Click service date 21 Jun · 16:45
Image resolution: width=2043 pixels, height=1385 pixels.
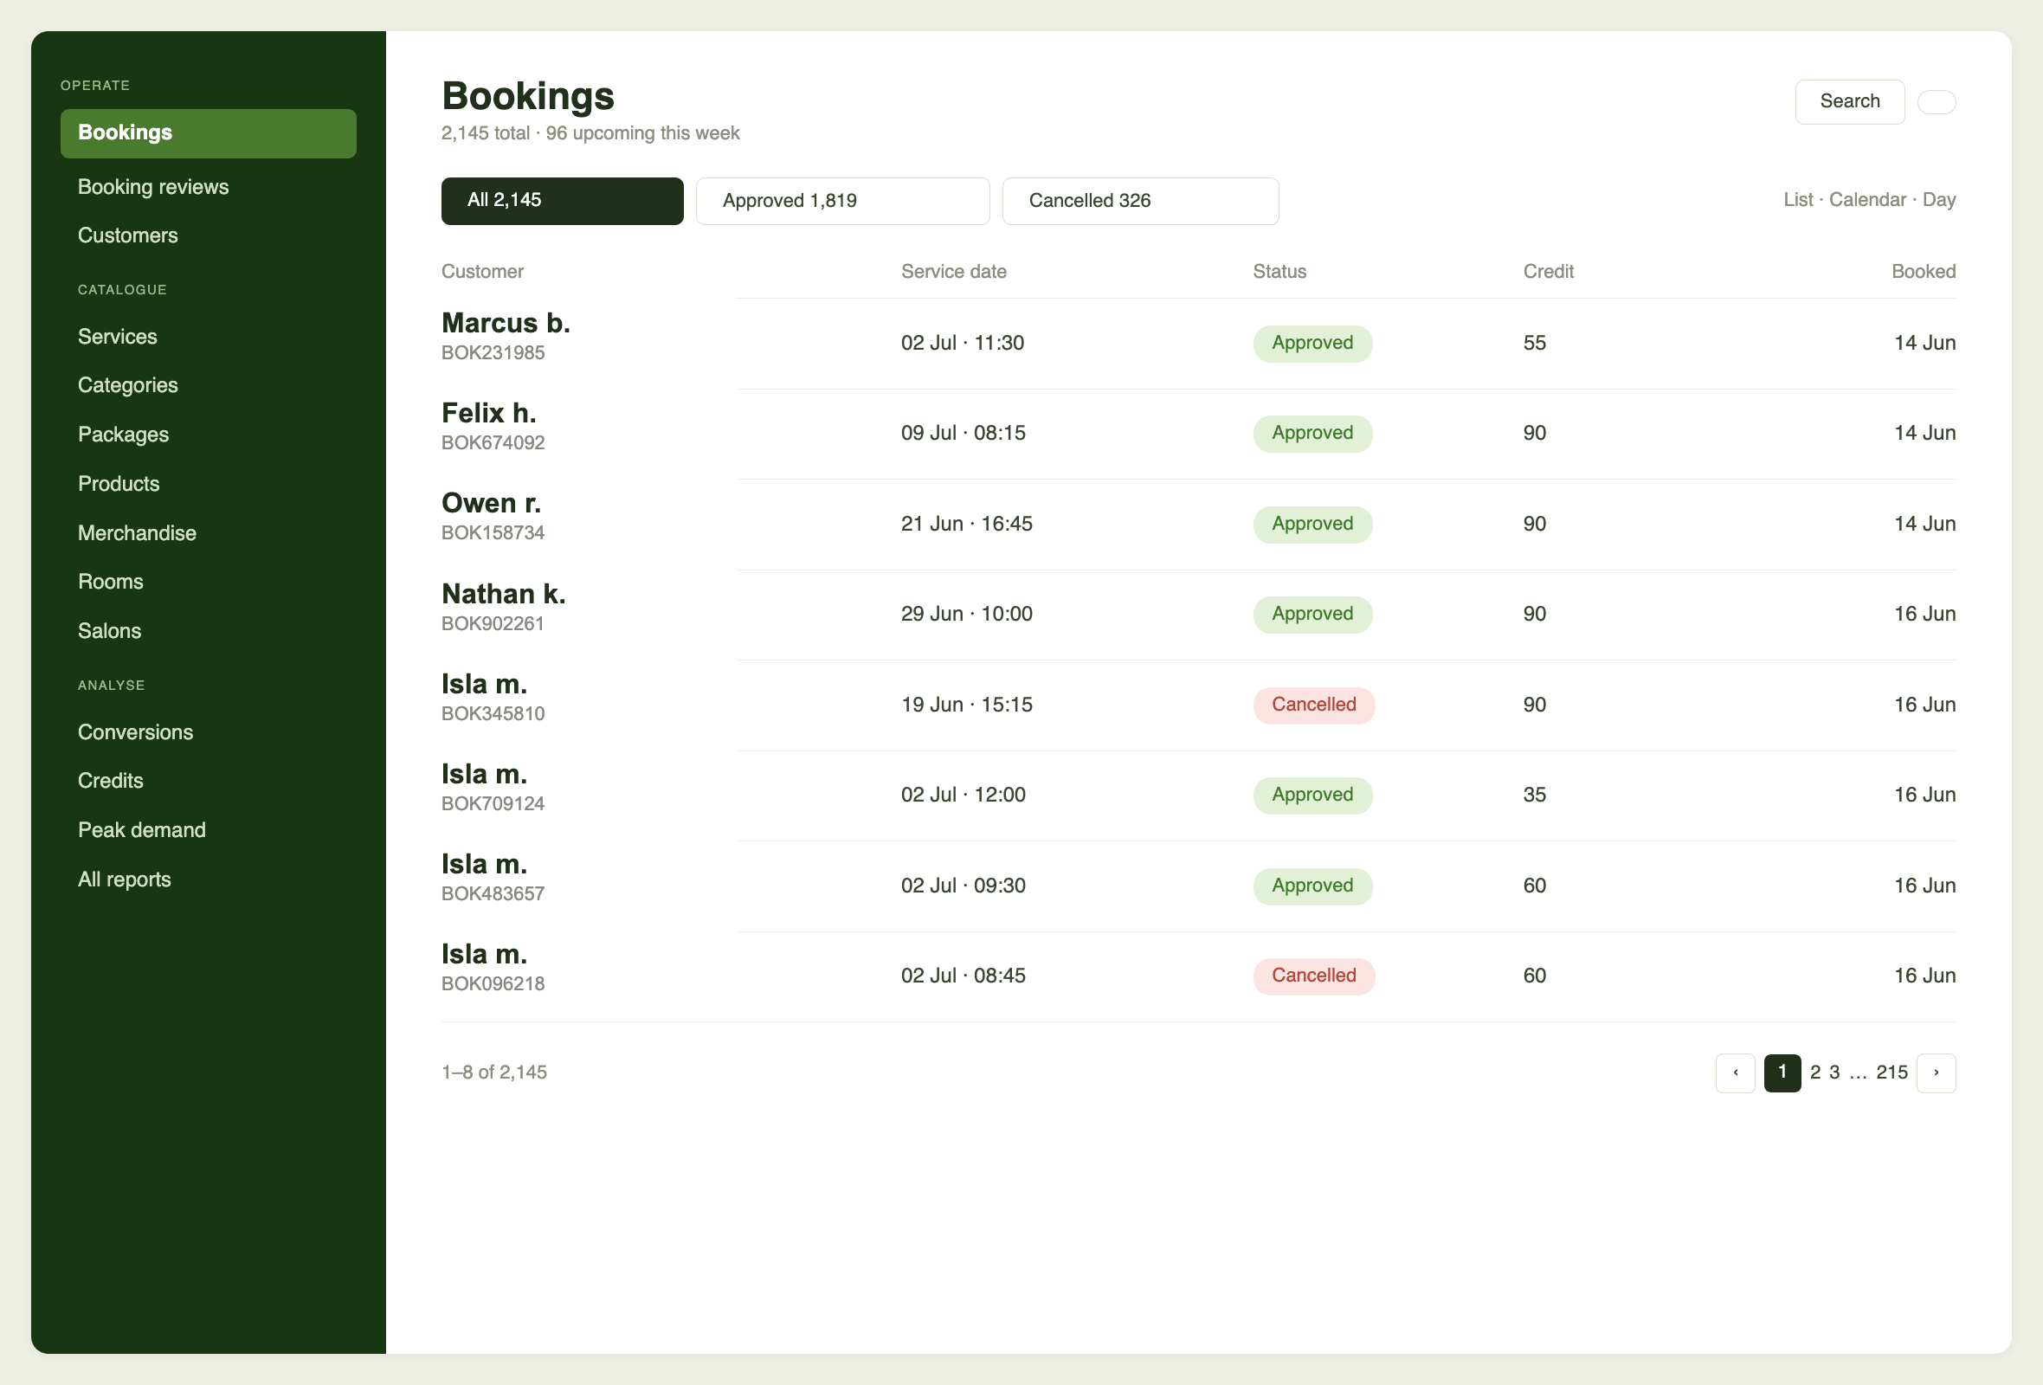(x=967, y=524)
